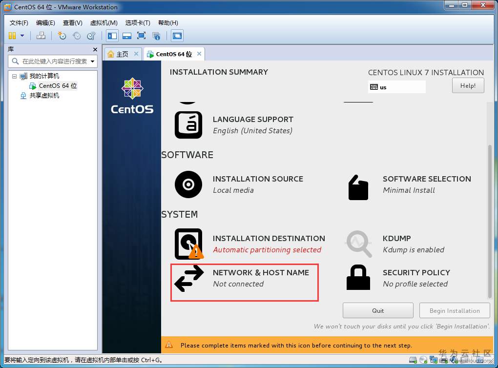The width and height of the screenshot is (498, 368).
Task: Click the sound card status bar icon
Action: (454, 360)
